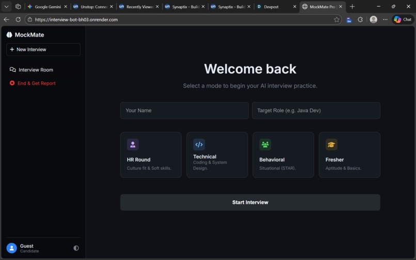Screen dimensions: 416x260
Task: Close the Devpost tab
Action: 295,7
